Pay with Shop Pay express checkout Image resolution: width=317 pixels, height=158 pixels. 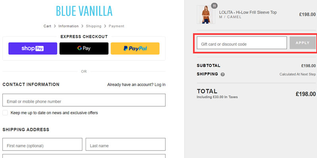(32, 49)
